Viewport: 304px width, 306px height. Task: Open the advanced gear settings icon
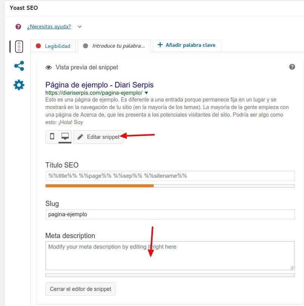19,85
